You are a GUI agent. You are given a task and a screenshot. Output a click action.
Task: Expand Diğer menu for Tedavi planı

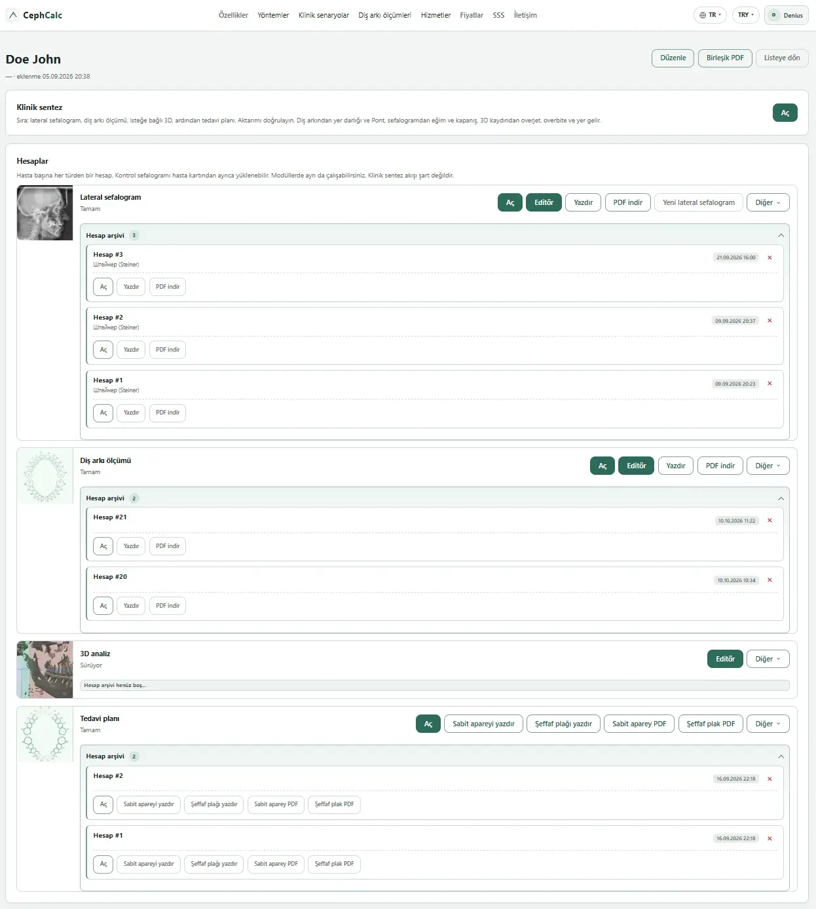(x=768, y=724)
